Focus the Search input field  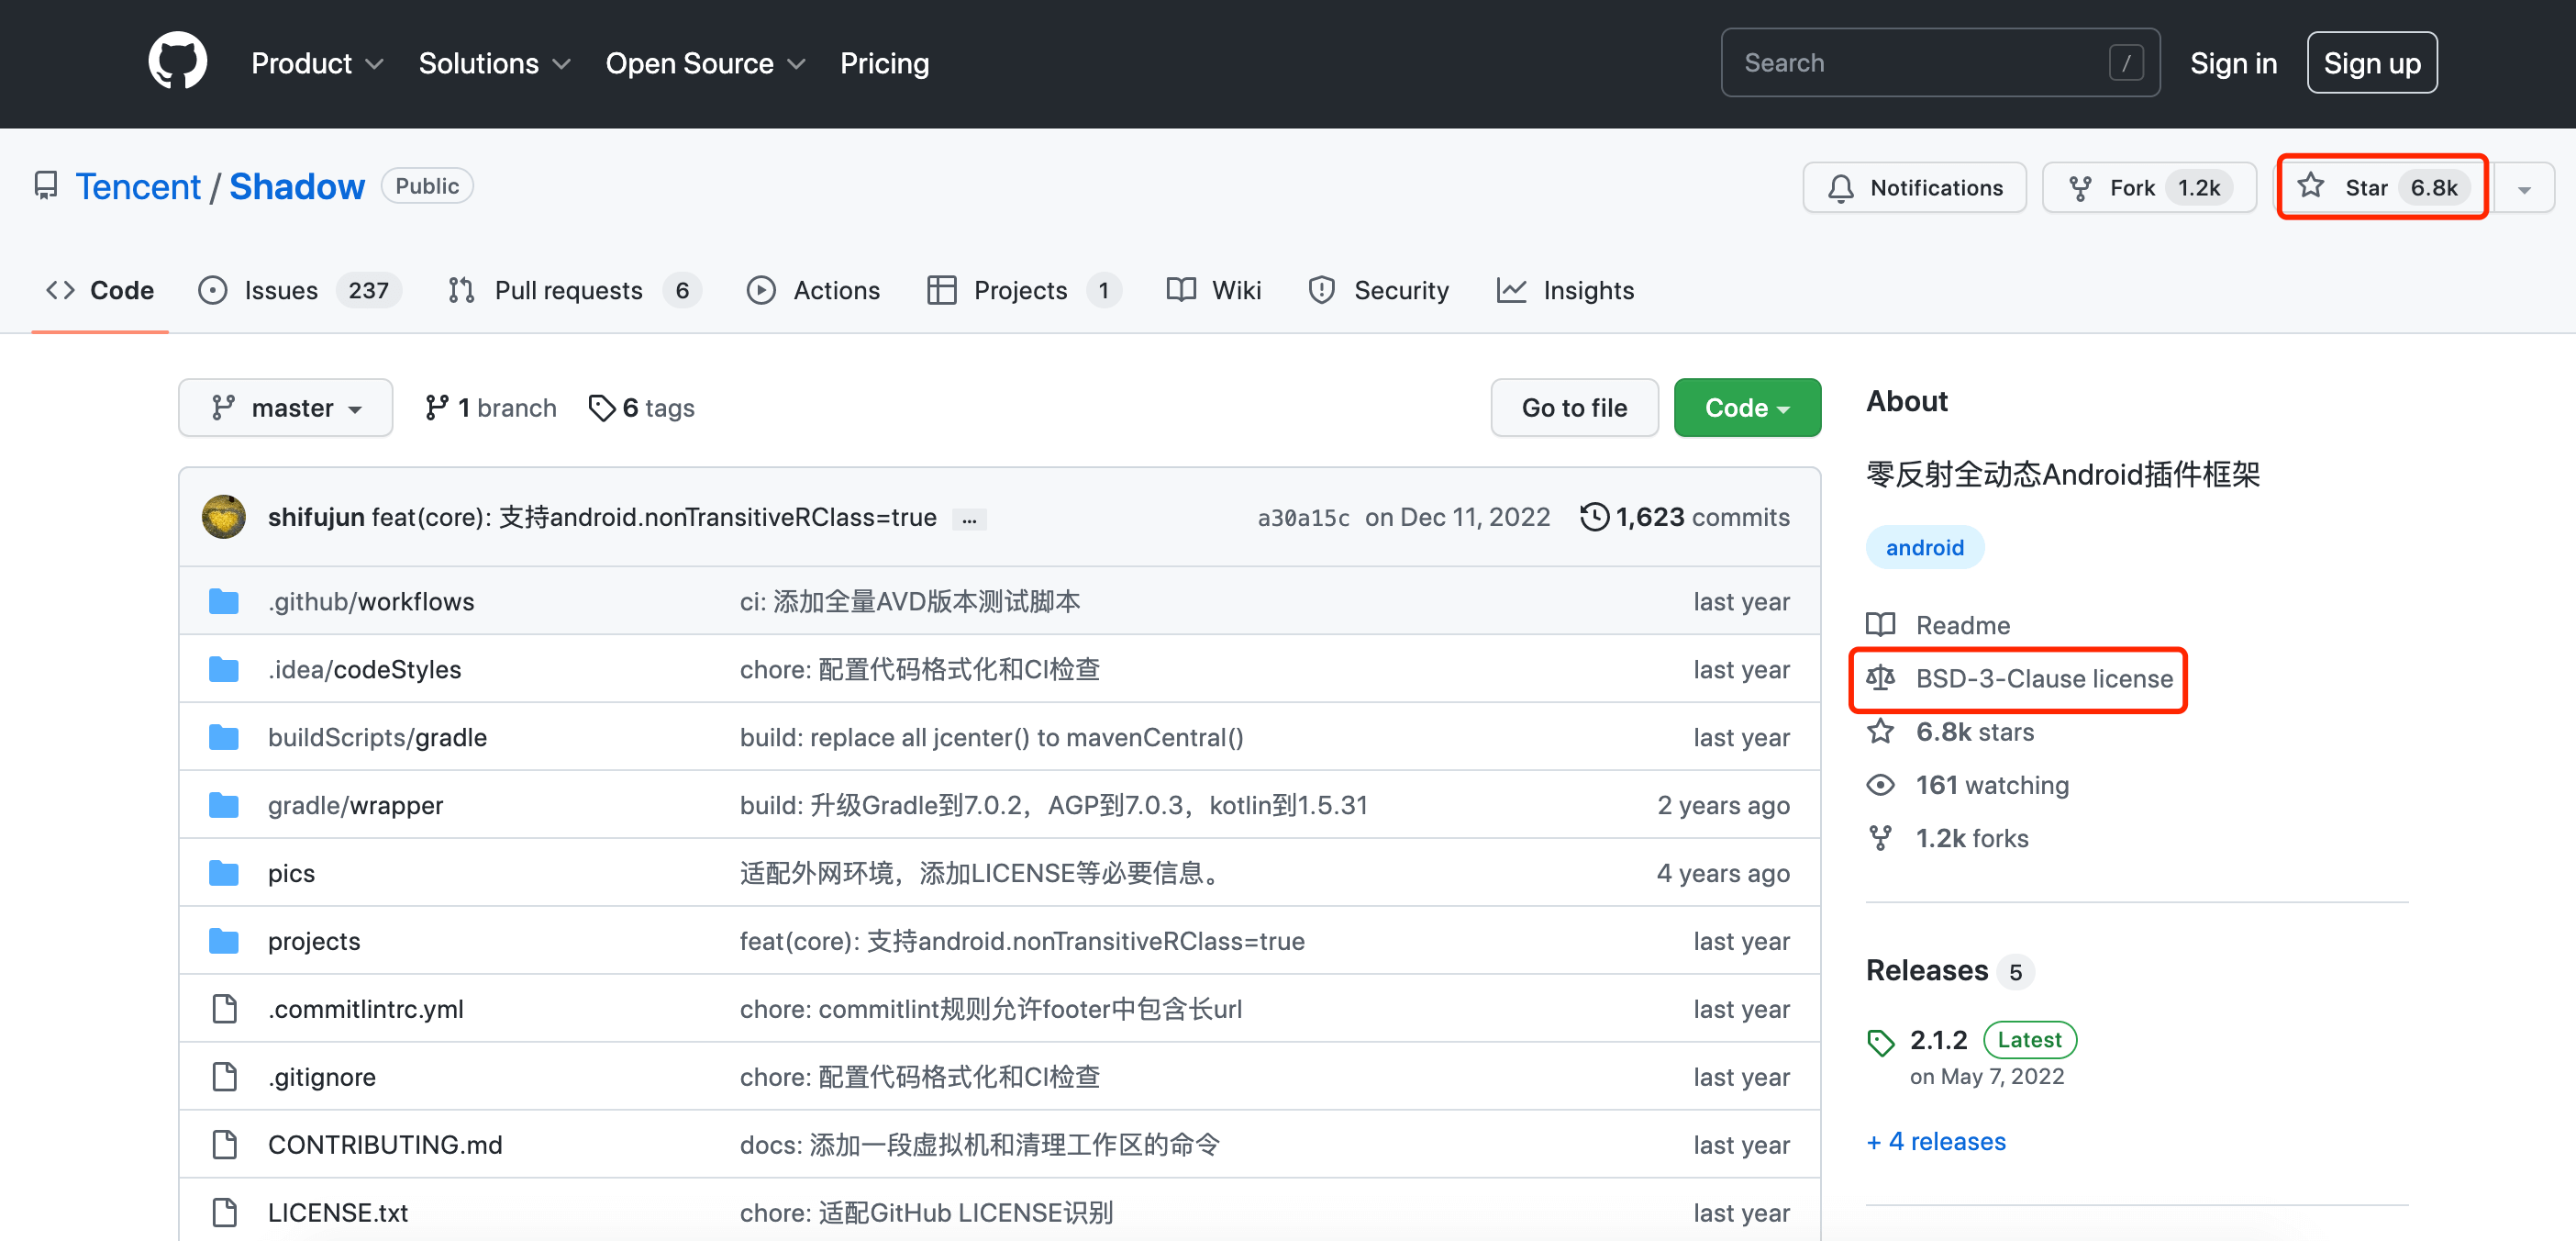[1940, 62]
